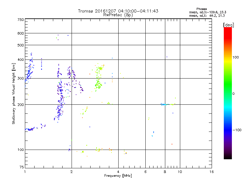Viewport: 249px width, 187px height.
Task: Click the y-axis tick label '600'
Action: (x=21, y=33)
